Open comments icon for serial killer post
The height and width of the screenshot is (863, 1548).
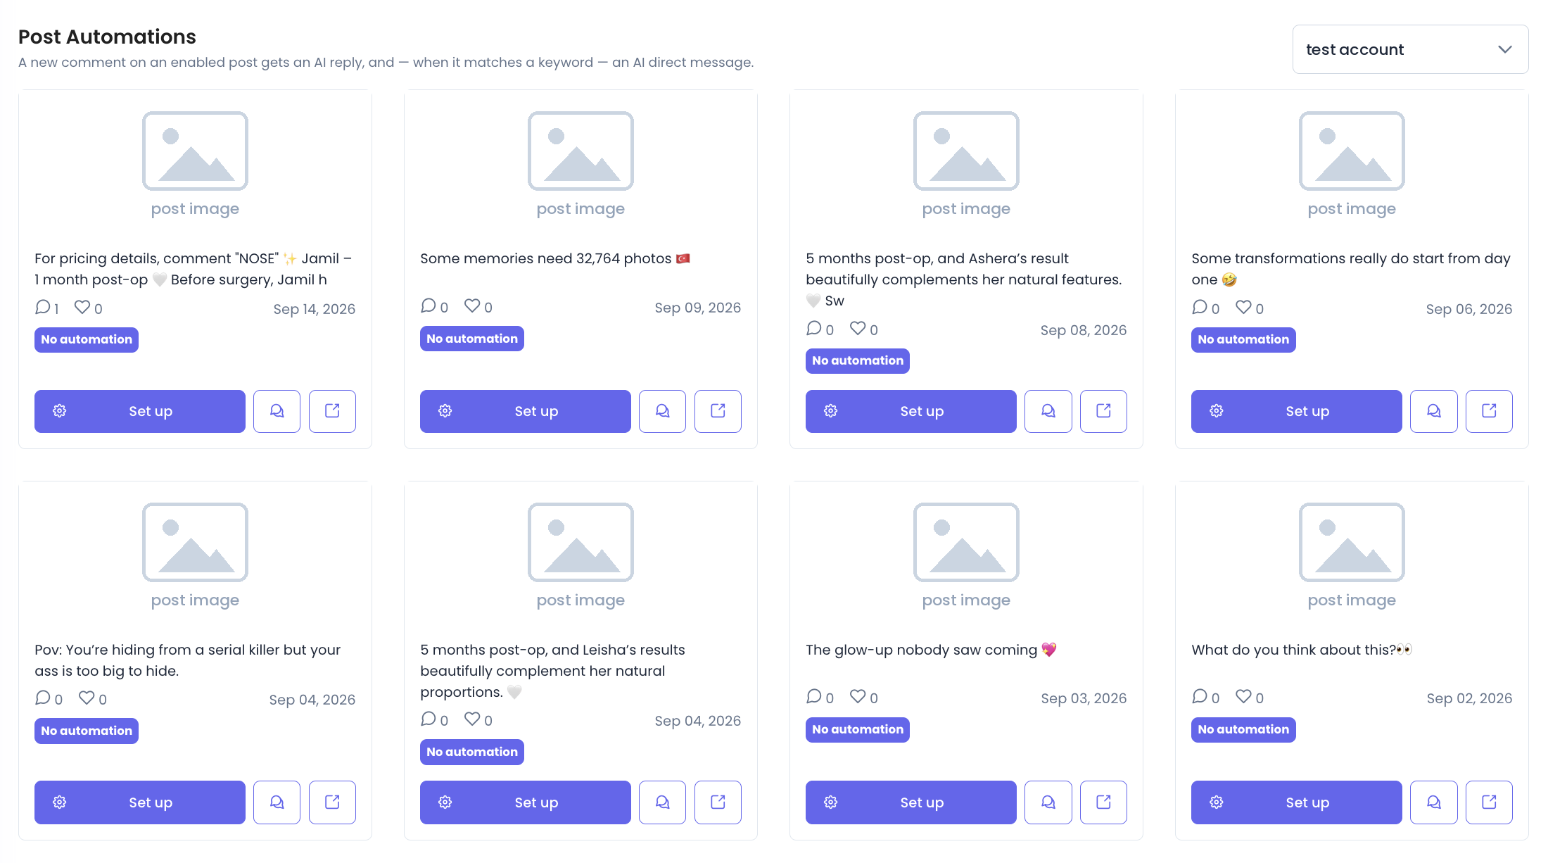click(277, 802)
